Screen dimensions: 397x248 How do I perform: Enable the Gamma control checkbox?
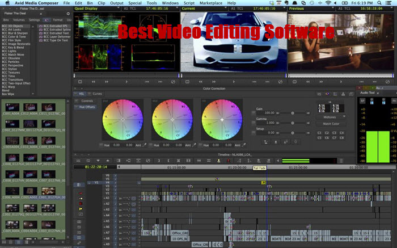[253, 123]
